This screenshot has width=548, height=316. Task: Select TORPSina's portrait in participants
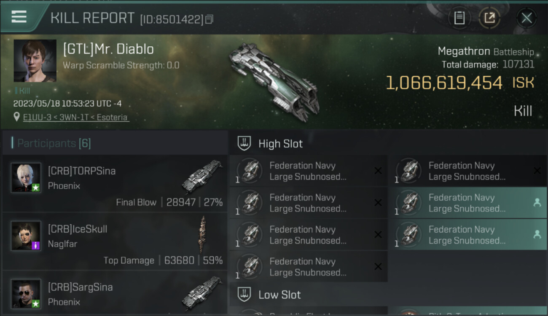(x=26, y=178)
